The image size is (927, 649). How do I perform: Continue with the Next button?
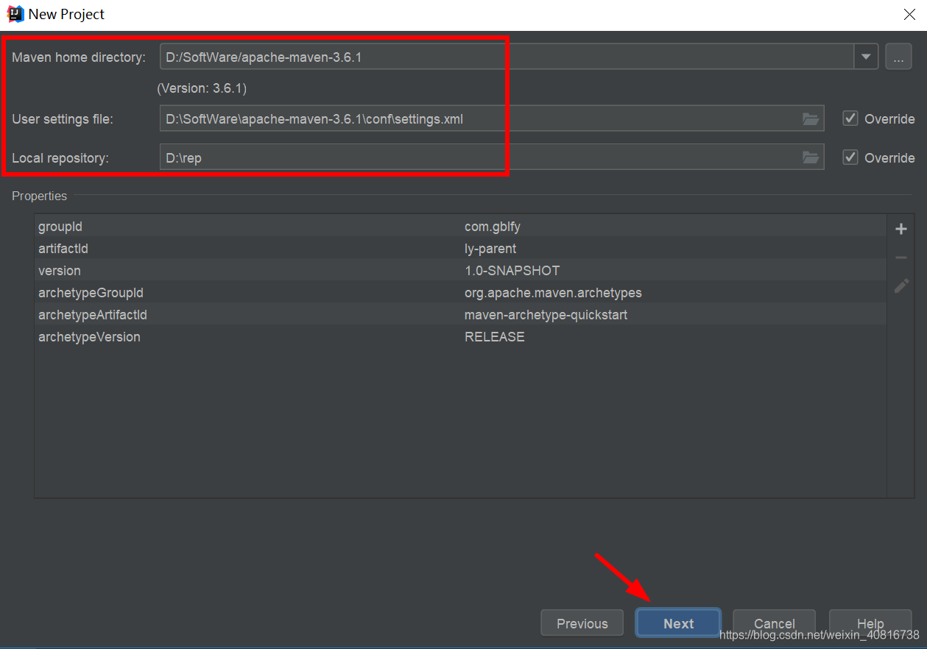coord(678,623)
